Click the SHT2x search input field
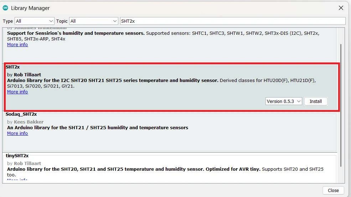 click(232, 21)
